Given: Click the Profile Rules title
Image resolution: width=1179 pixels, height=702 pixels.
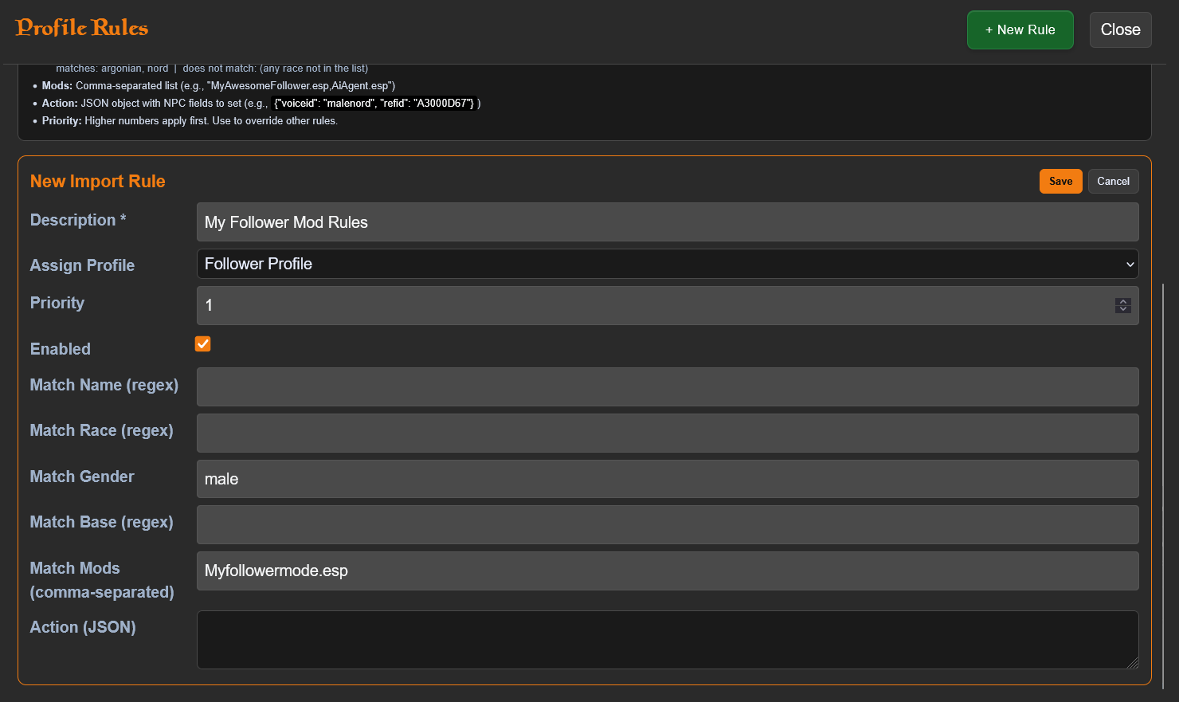Looking at the screenshot, I should tap(82, 28).
